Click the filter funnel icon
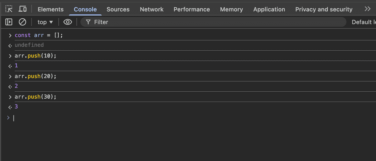This screenshot has height=161, width=376. [88, 22]
